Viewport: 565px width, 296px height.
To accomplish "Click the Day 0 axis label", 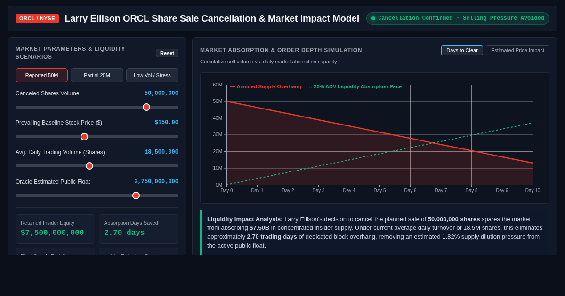I will (x=226, y=190).
